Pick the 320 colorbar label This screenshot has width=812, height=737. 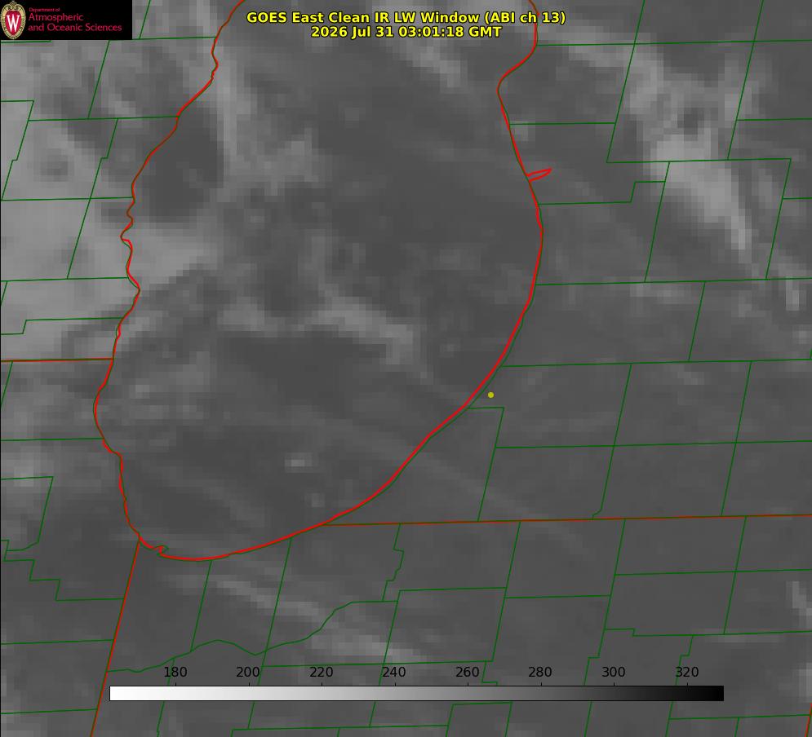(687, 672)
